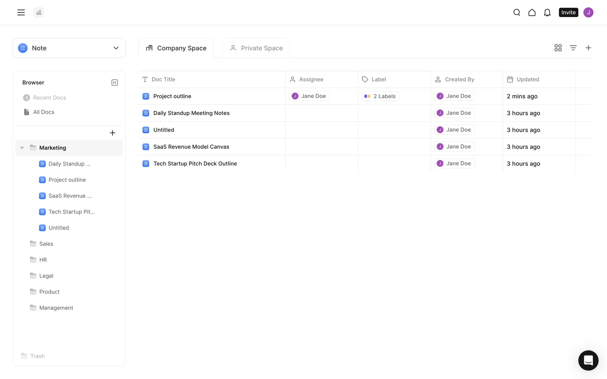Click the search magnifier icon
This screenshot has width=607, height=379.
[517, 12]
